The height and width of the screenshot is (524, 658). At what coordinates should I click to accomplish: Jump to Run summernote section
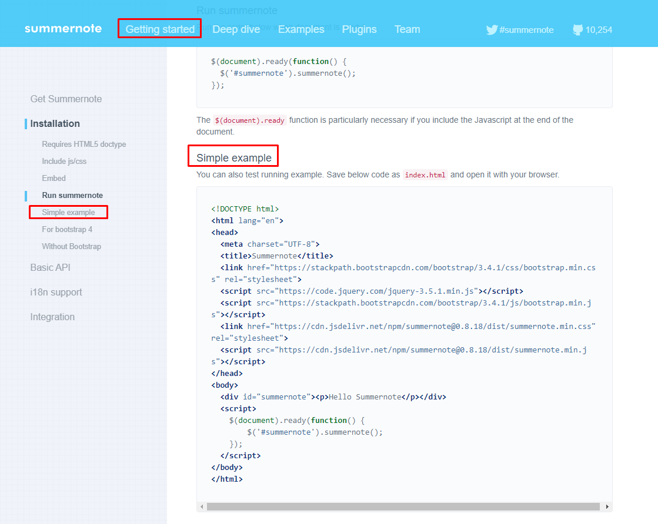click(x=72, y=196)
